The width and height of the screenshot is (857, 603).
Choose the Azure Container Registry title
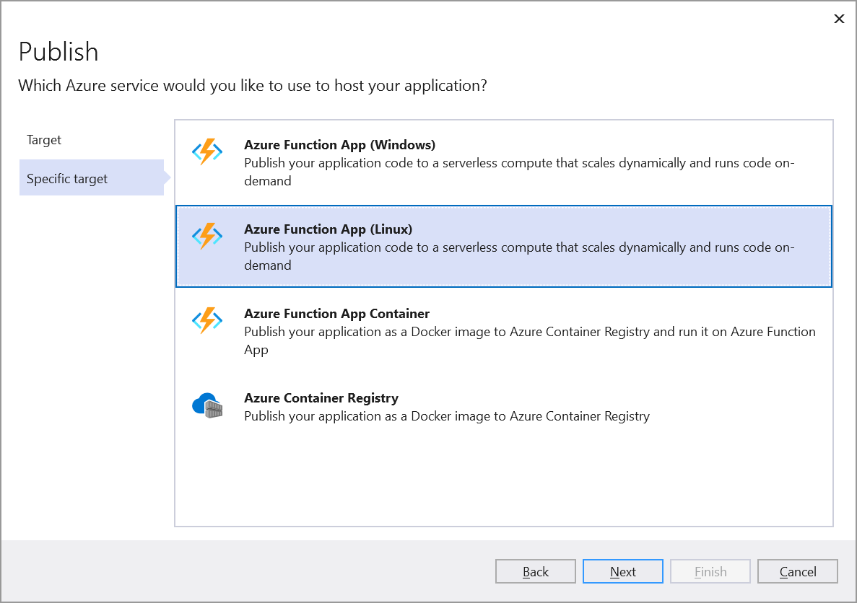click(321, 398)
